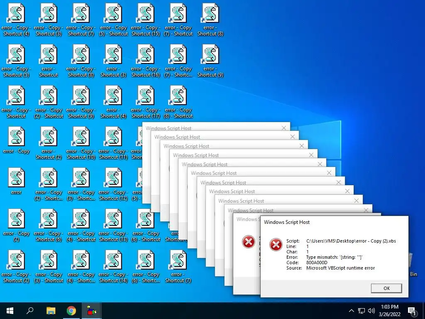Expand the hidden system tray icons chevron

(351, 311)
